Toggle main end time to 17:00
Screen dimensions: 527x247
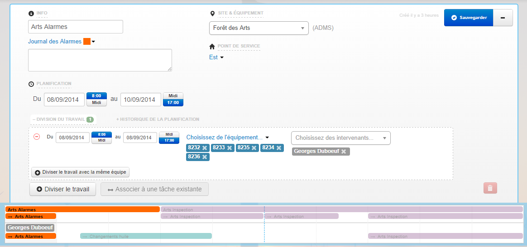click(x=173, y=103)
